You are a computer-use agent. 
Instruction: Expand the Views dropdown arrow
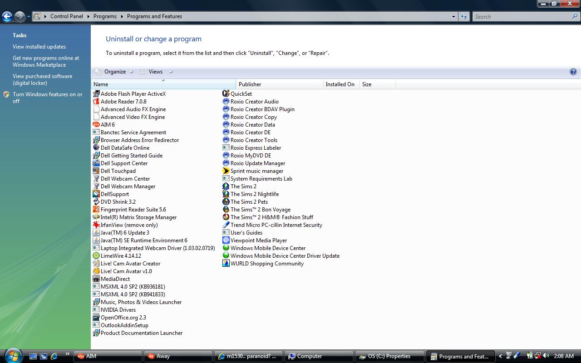click(x=171, y=72)
